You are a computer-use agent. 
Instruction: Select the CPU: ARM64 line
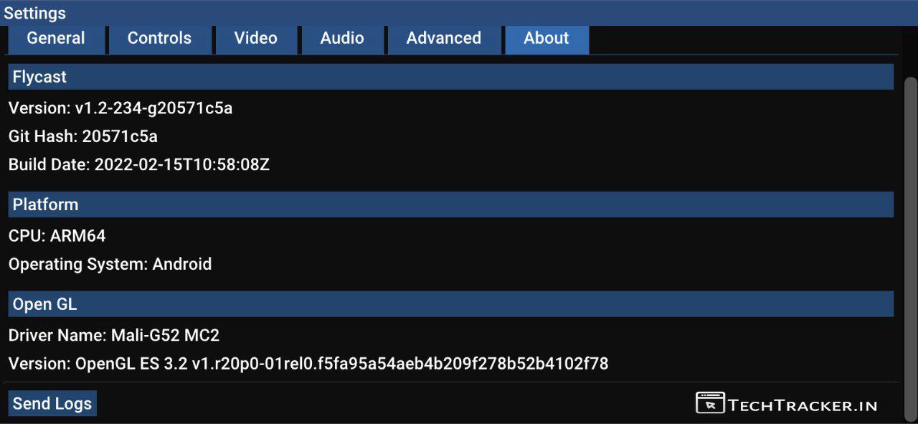[57, 236]
